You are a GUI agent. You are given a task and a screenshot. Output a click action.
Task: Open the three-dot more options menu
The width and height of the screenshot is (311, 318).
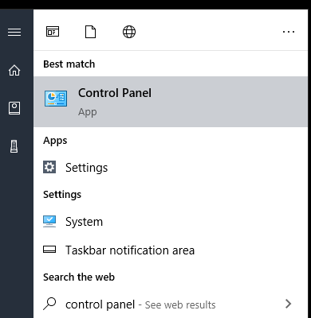tap(289, 32)
